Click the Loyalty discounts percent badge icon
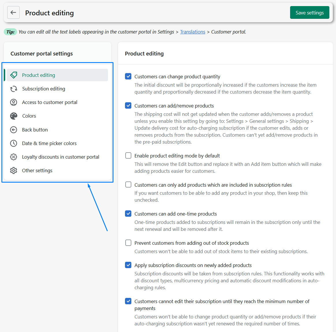The image size is (336, 332). 14,157
